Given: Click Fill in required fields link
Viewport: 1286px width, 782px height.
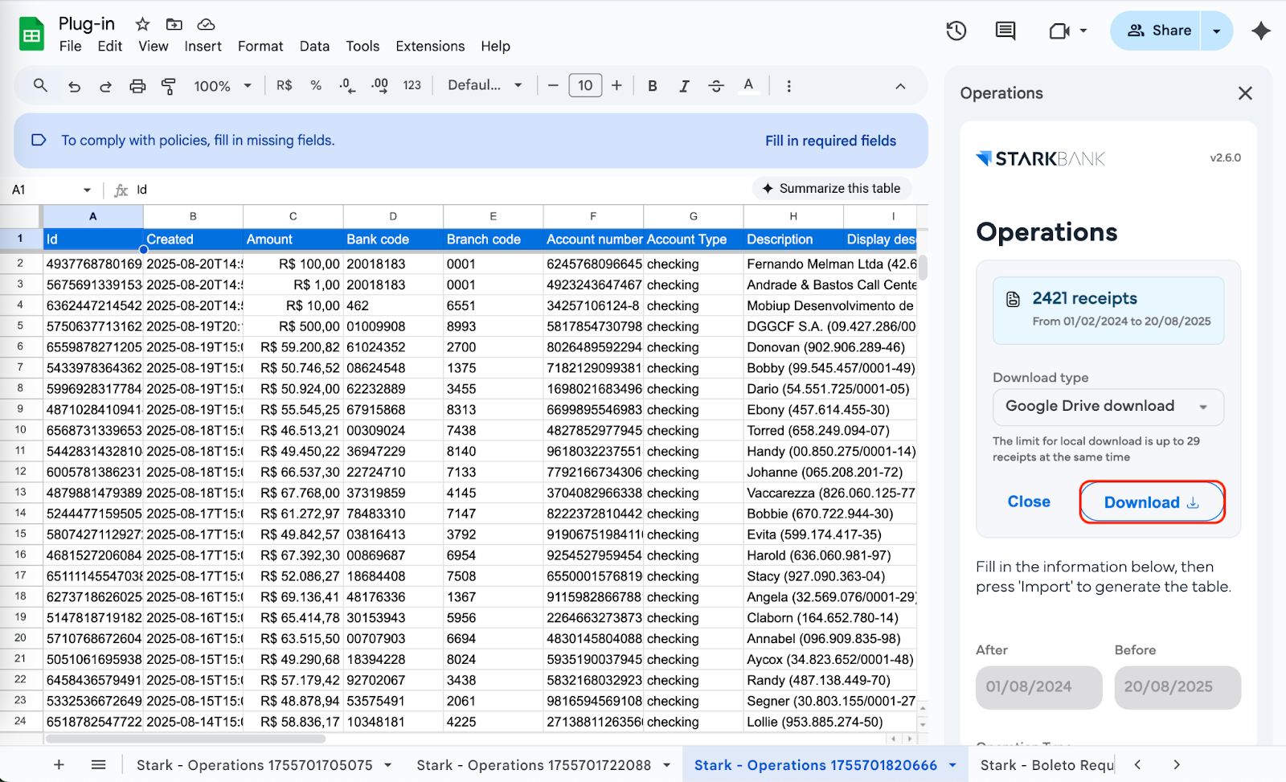Looking at the screenshot, I should 830,141.
